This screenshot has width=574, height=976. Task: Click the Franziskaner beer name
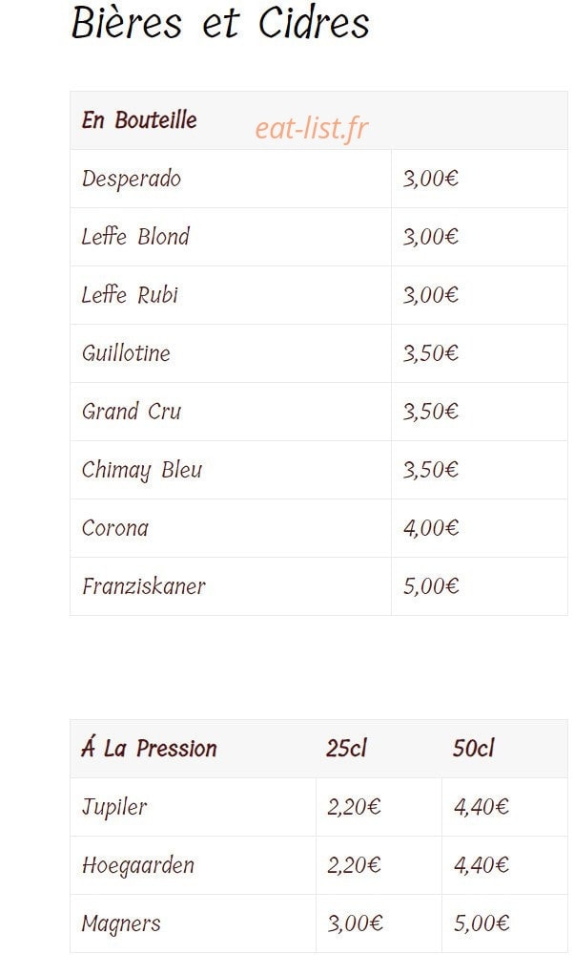pos(143,586)
